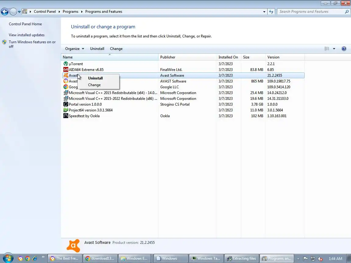Sort by the Version column header
The height and width of the screenshot is (263, 351).
click(285, 57)
